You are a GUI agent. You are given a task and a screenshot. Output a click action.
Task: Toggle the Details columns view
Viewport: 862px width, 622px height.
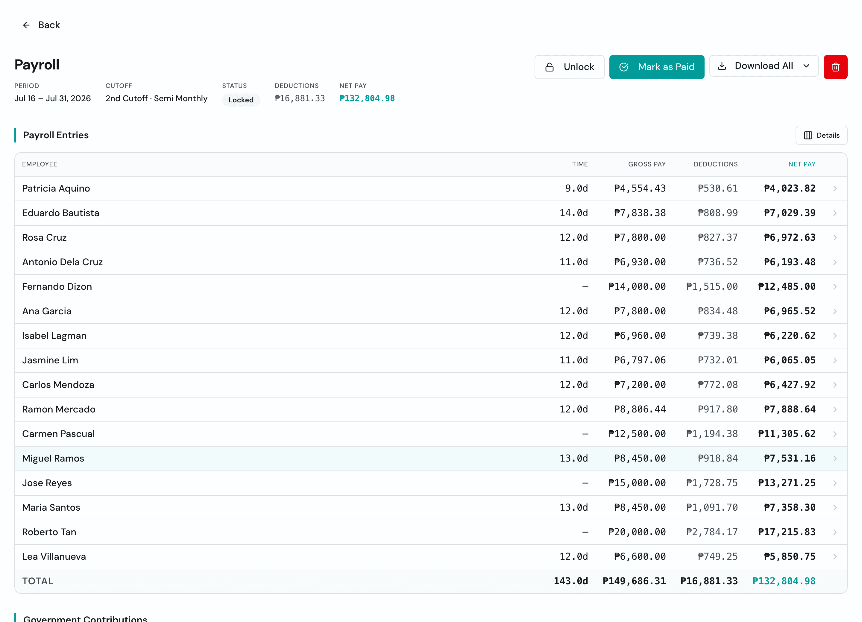click(x=821, y=135)
